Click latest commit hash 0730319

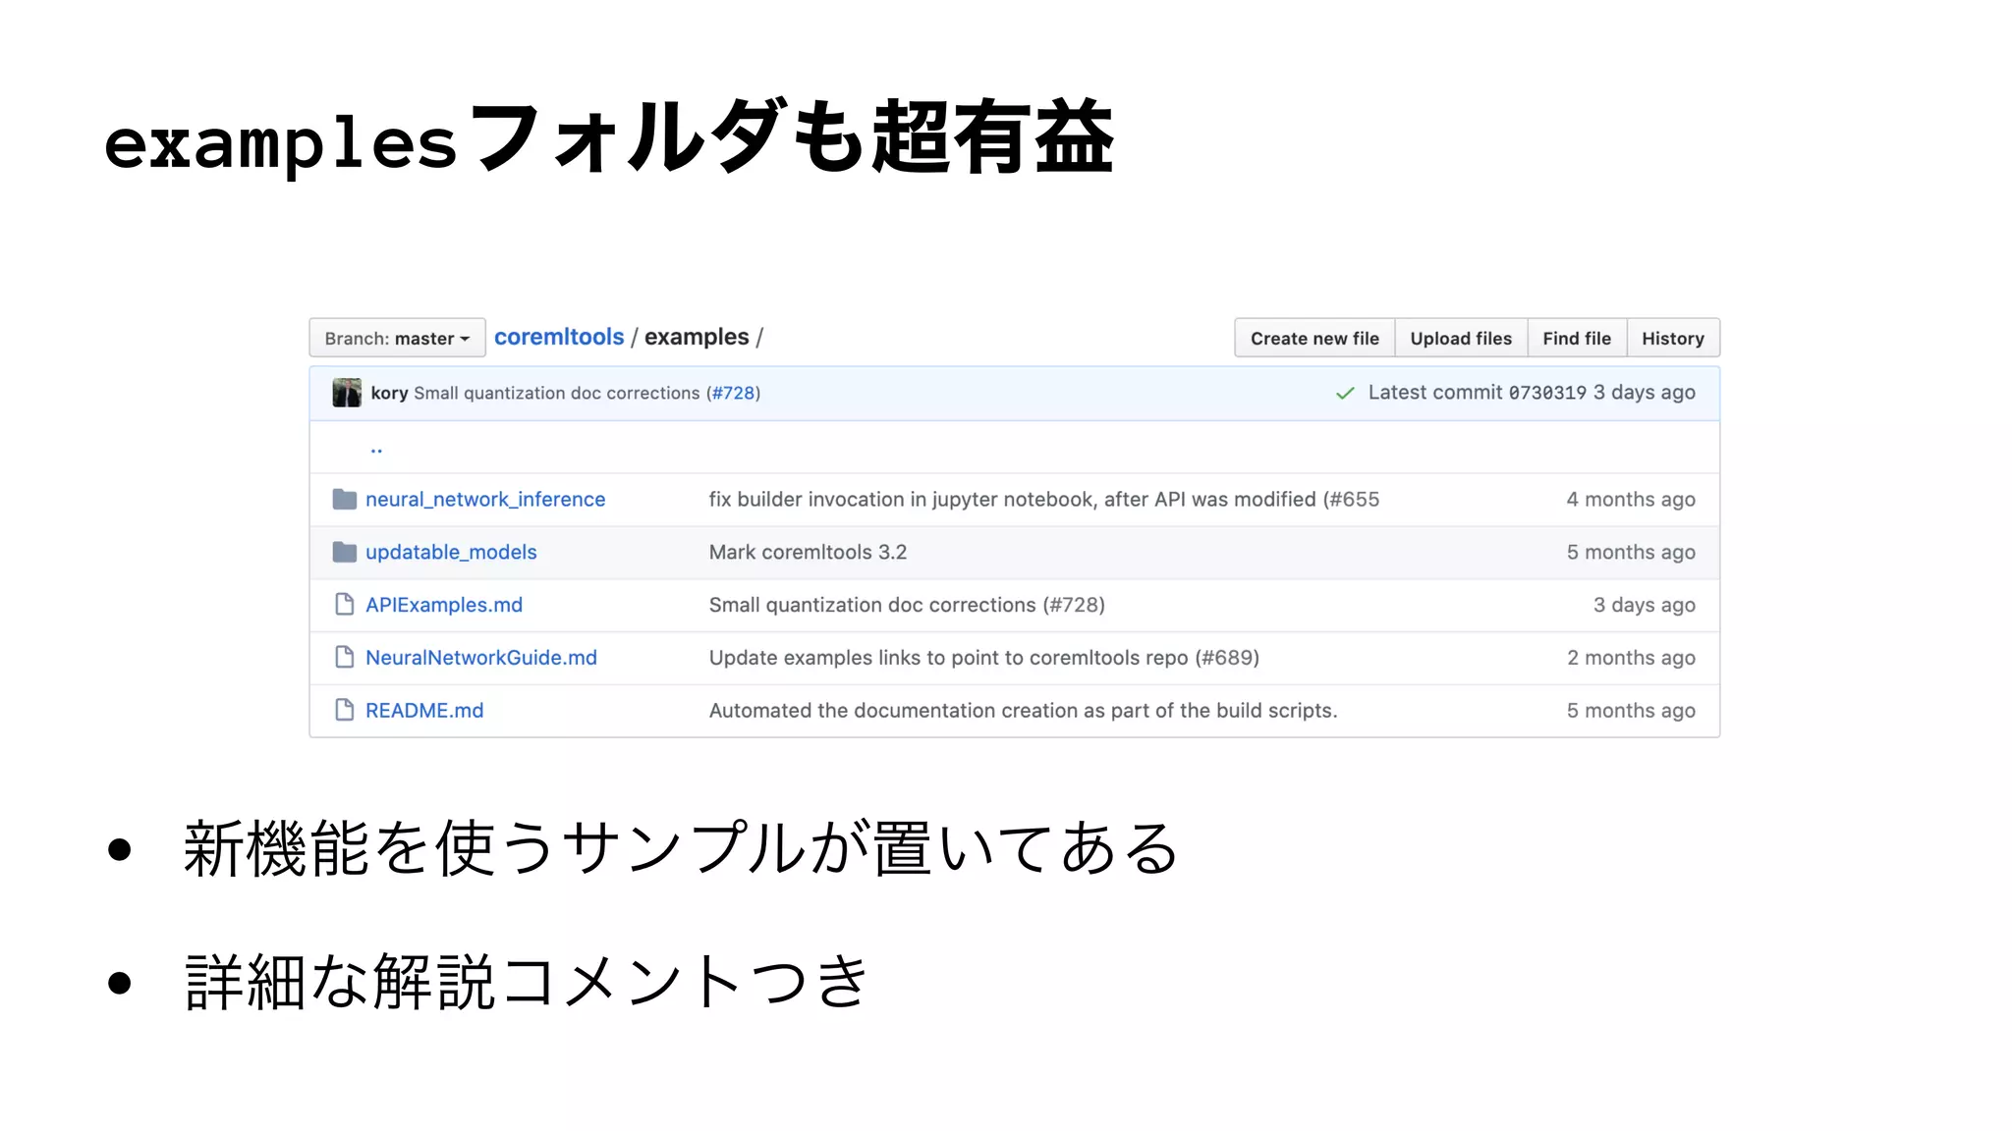(1546, 393)
